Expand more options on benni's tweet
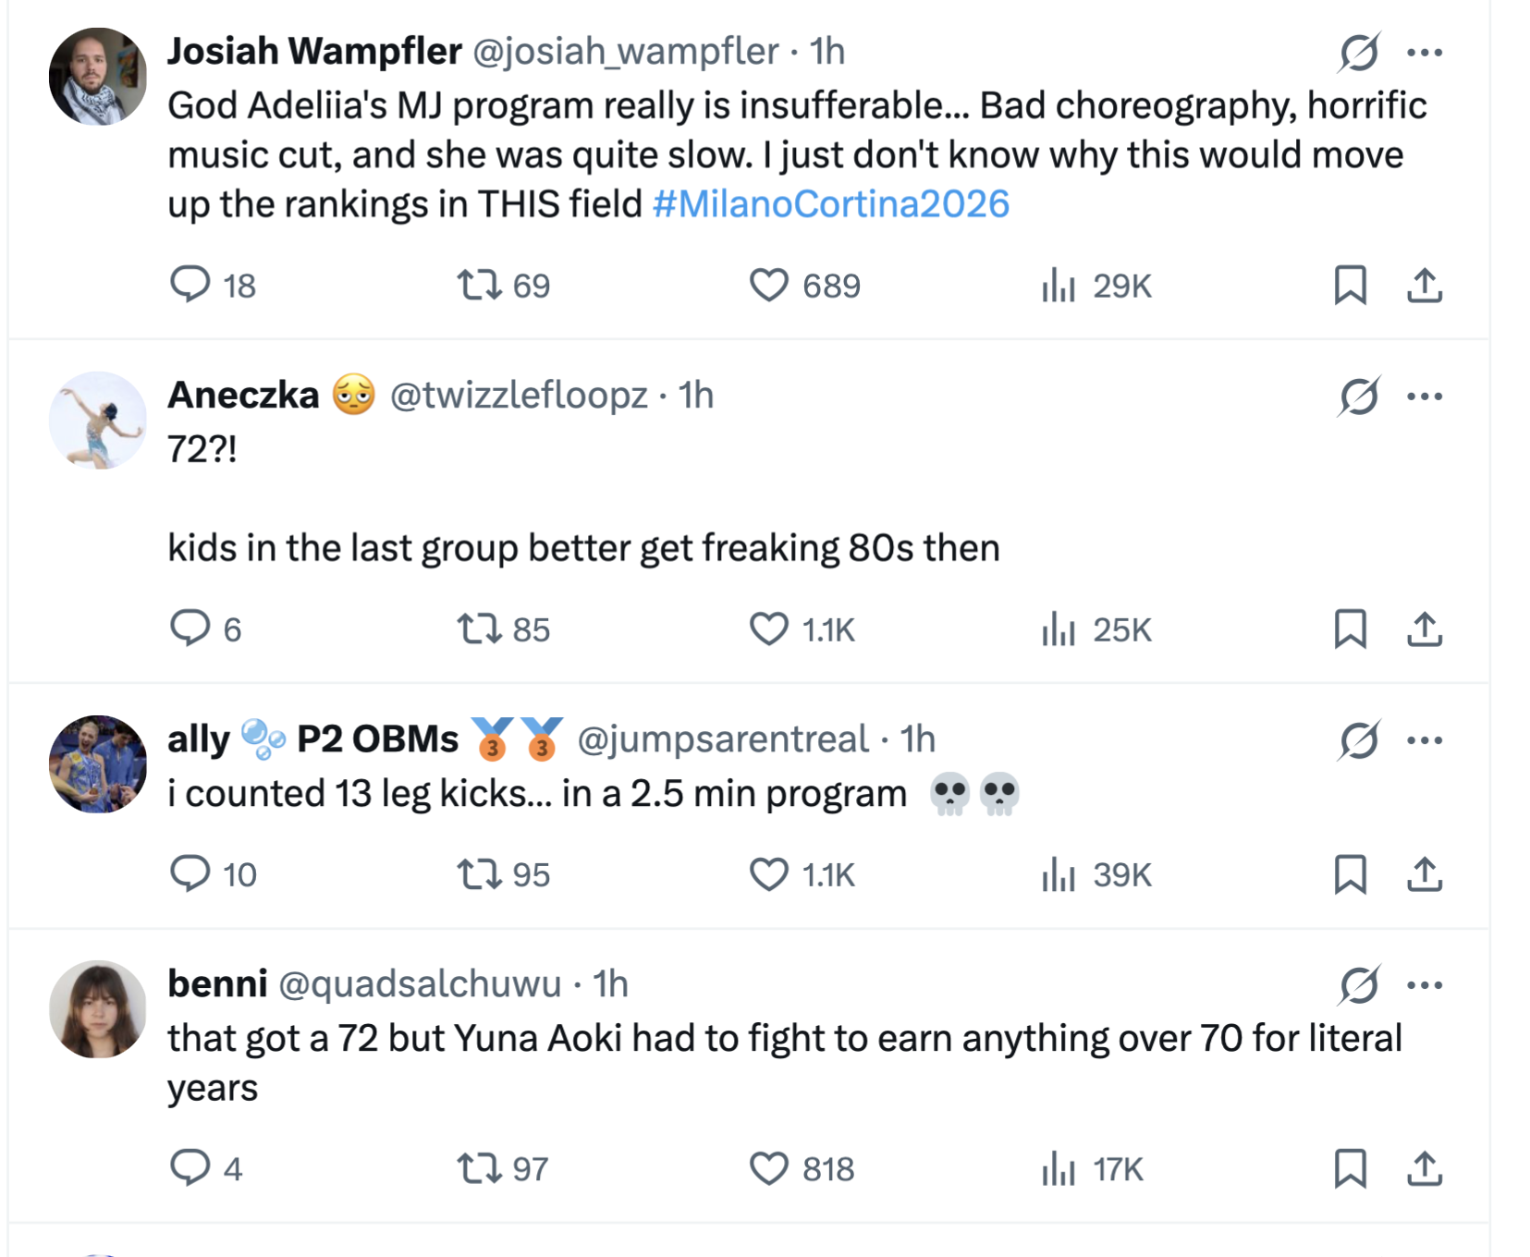Viewport: 1530px width, 1257px height. [x=1425, y=984]
